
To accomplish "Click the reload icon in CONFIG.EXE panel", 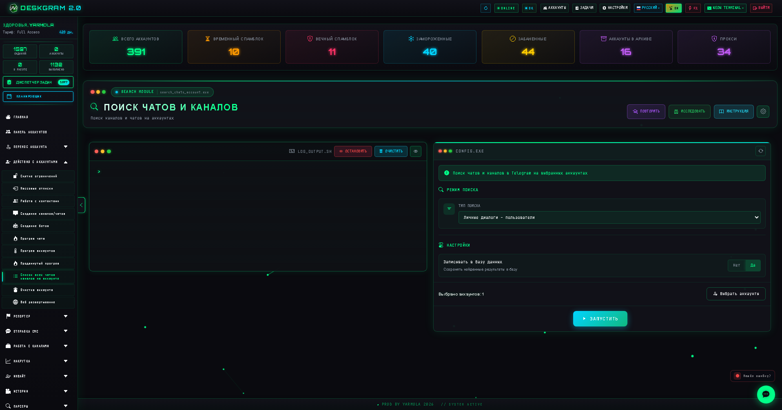I will 760,151.
